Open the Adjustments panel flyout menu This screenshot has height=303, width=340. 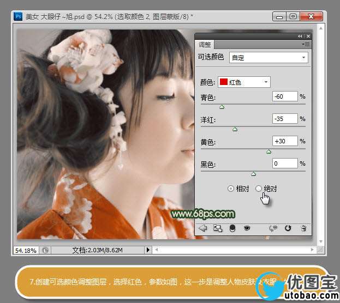[x=306, y=45]
